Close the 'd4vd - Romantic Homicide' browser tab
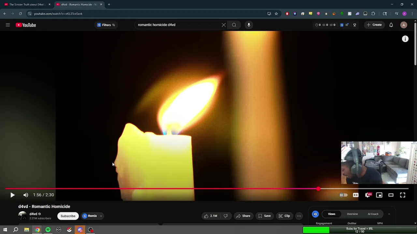 click(101, 5)
